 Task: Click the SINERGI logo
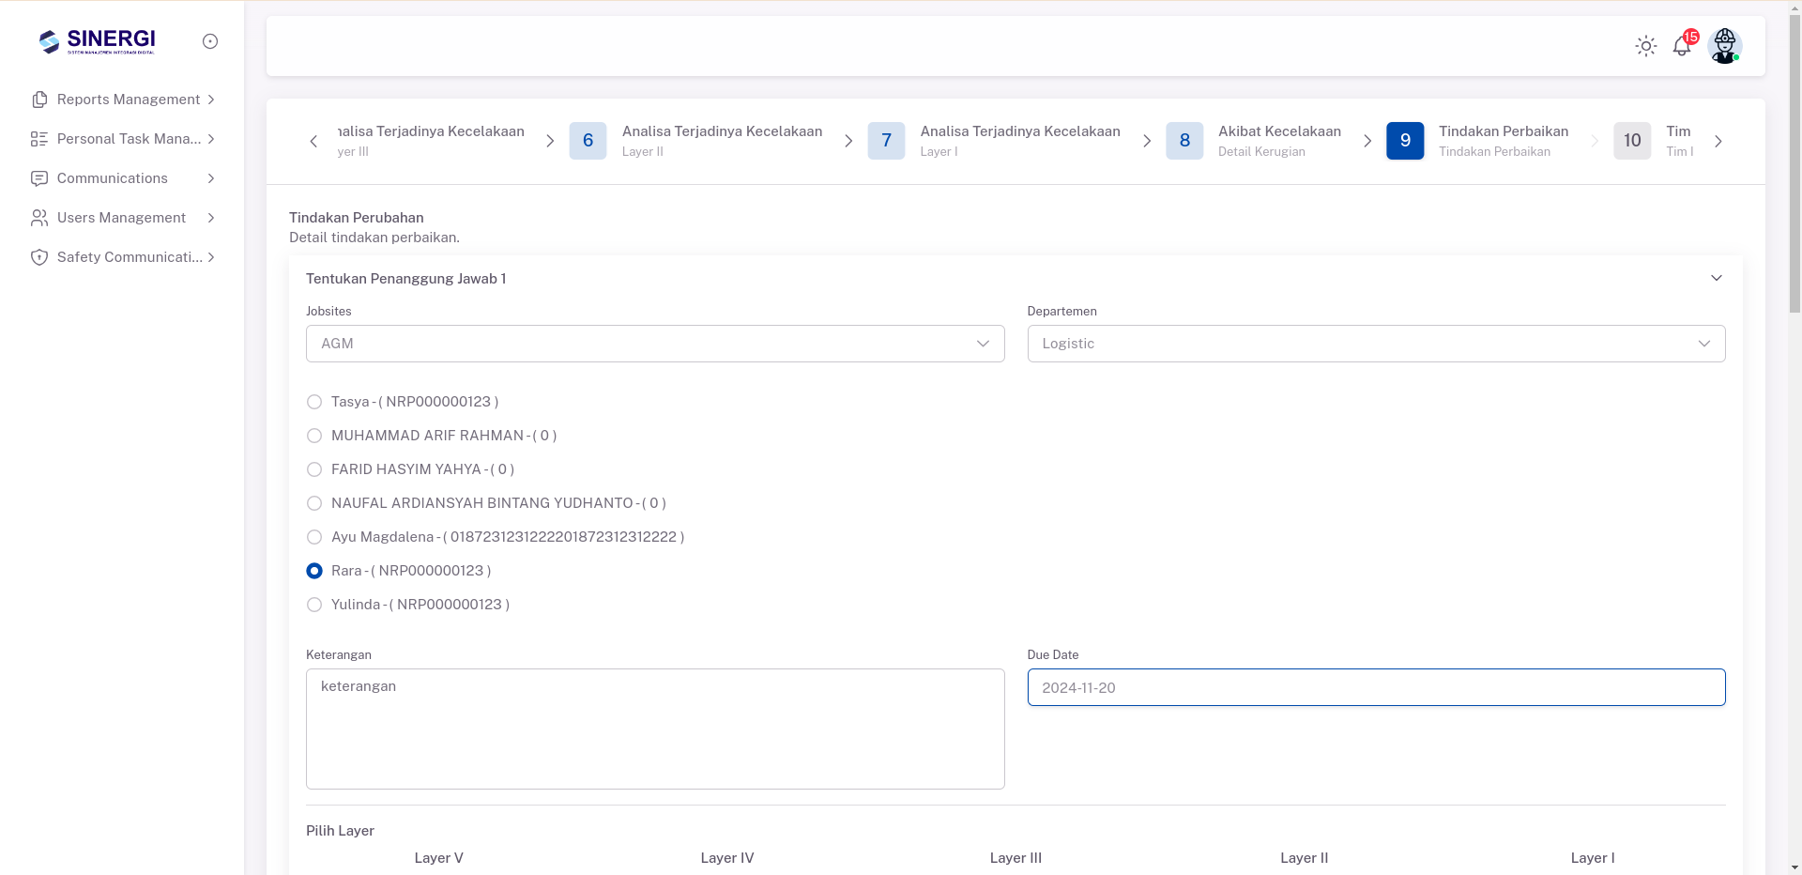coord(97,41)
